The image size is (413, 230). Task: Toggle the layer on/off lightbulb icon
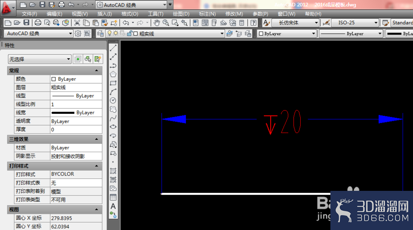(x=109, y=33)
